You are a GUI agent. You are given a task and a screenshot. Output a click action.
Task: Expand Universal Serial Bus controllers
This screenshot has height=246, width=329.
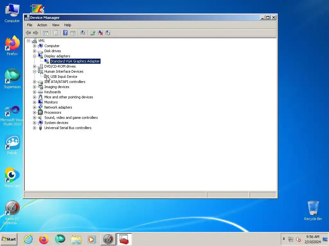pyautogui.click(x=34, y=128)
